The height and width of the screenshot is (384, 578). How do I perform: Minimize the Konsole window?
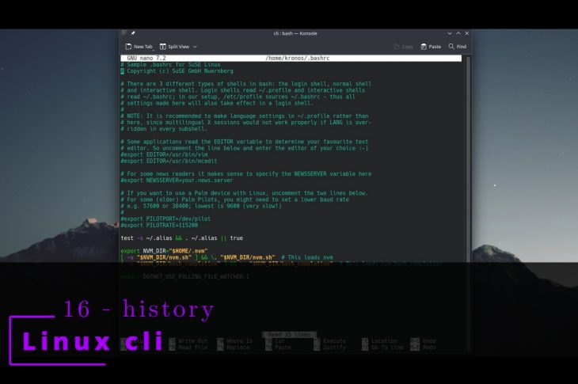pyautogui.click(x=450, y=33)
